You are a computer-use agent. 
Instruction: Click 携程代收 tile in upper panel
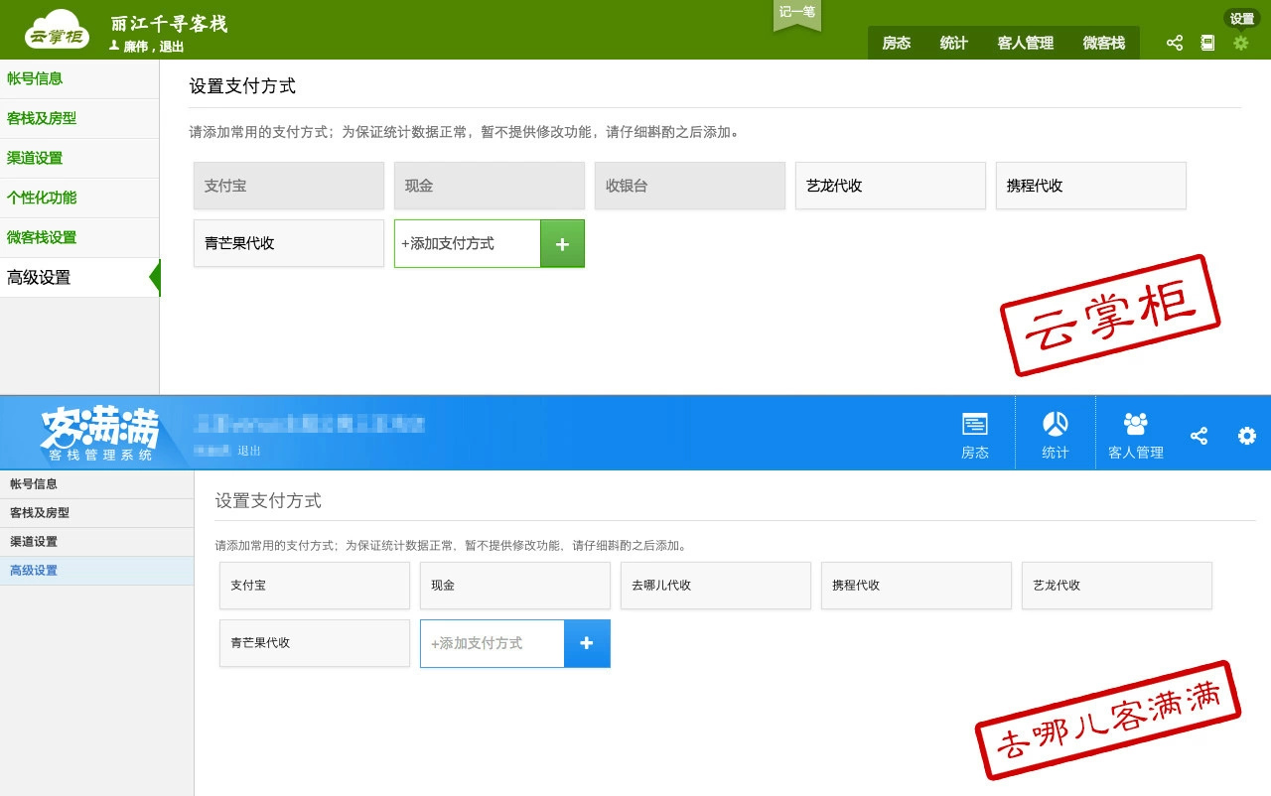click(1091, 186)
